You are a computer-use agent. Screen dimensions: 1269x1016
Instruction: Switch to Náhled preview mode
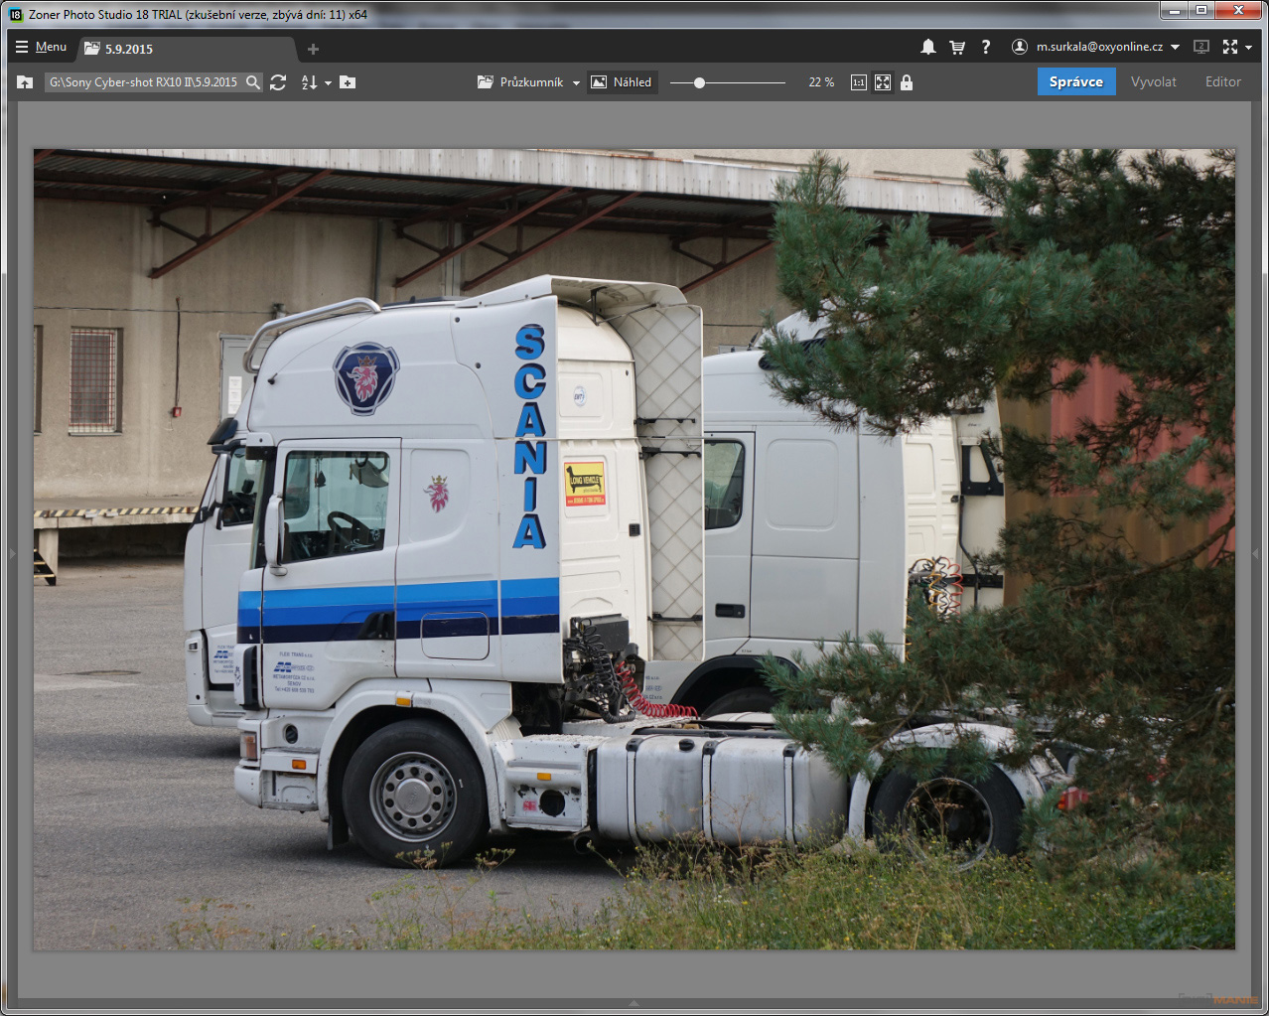coord(622,82)
